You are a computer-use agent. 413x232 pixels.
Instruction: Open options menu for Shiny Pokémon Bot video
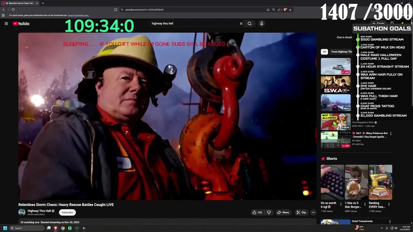coord(391,133)
